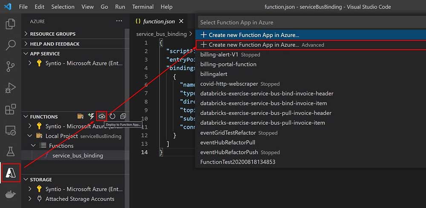426x208 pixels.
Task: Open the File menu
Action: pyautogui.click(x=23, y=7)
